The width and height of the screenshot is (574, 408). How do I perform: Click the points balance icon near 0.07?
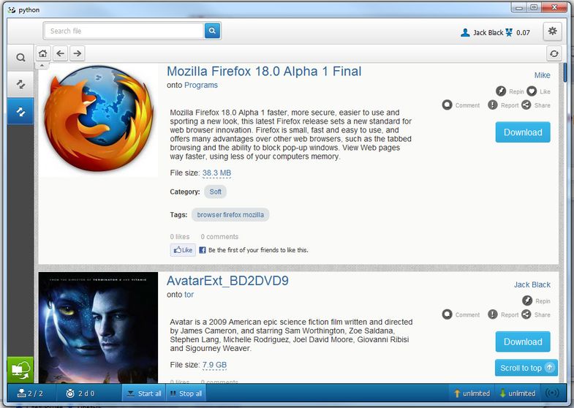pos(509,33)
